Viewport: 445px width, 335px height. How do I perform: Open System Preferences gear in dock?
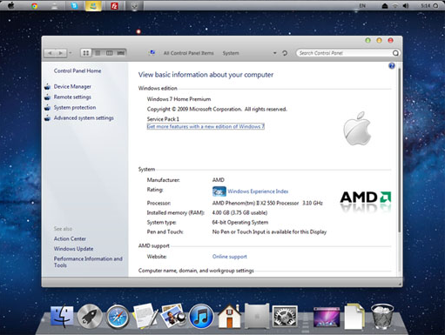pos(285,317)
